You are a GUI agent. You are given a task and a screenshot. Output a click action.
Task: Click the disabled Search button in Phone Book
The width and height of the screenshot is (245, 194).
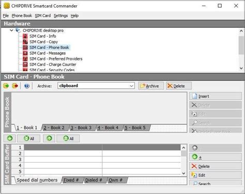pyautogui.click(x=216, y=123)
